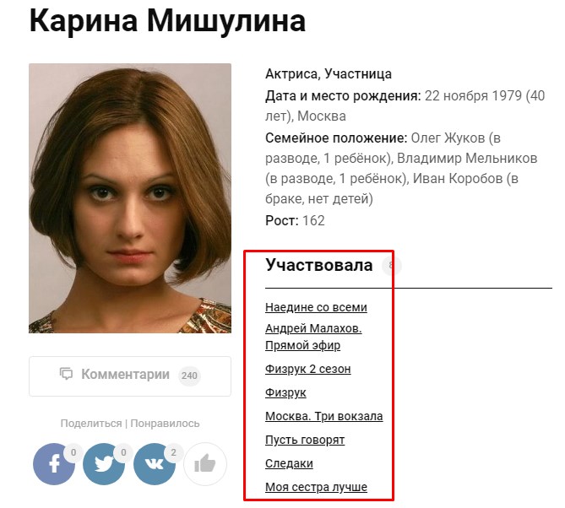Share via the Twitter bird icon
565x508 pixels.
click(104, 464)
